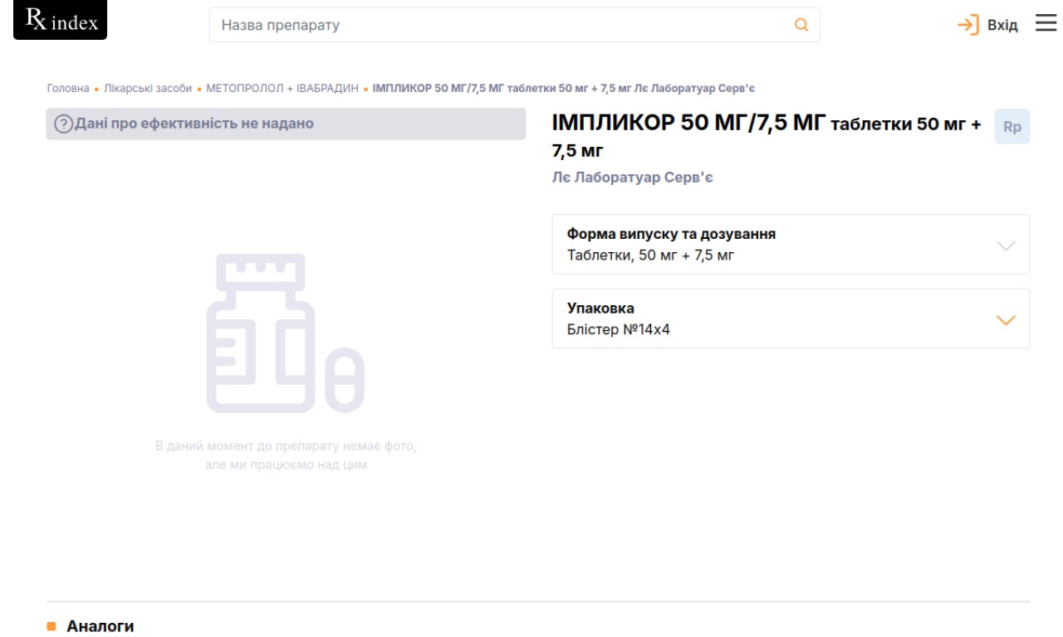Viewport: 1063px width, 637px height.
Task: Go to 'Головна' breadcrumb
Action: [68, 88]
